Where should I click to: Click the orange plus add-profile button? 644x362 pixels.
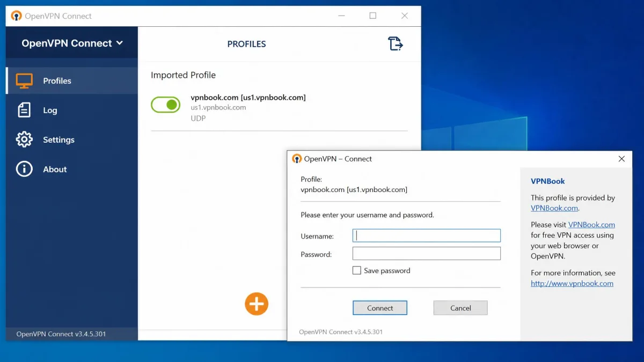coord(257,304)
